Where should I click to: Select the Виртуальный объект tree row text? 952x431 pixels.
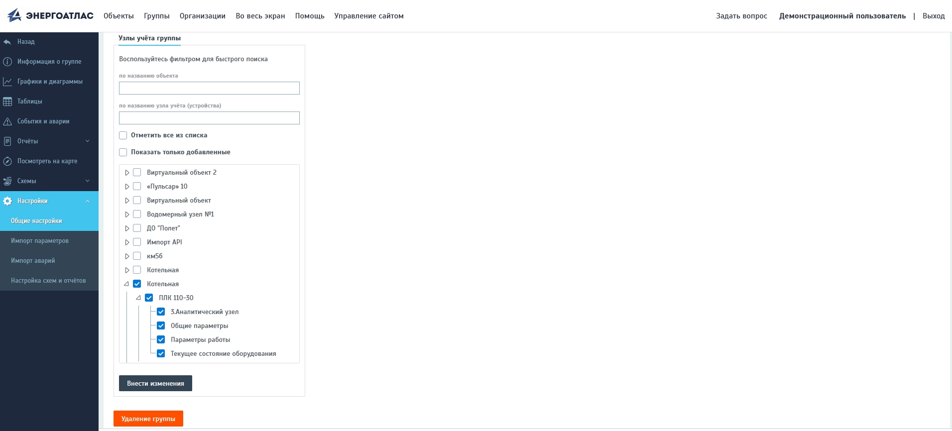[179, 201]
